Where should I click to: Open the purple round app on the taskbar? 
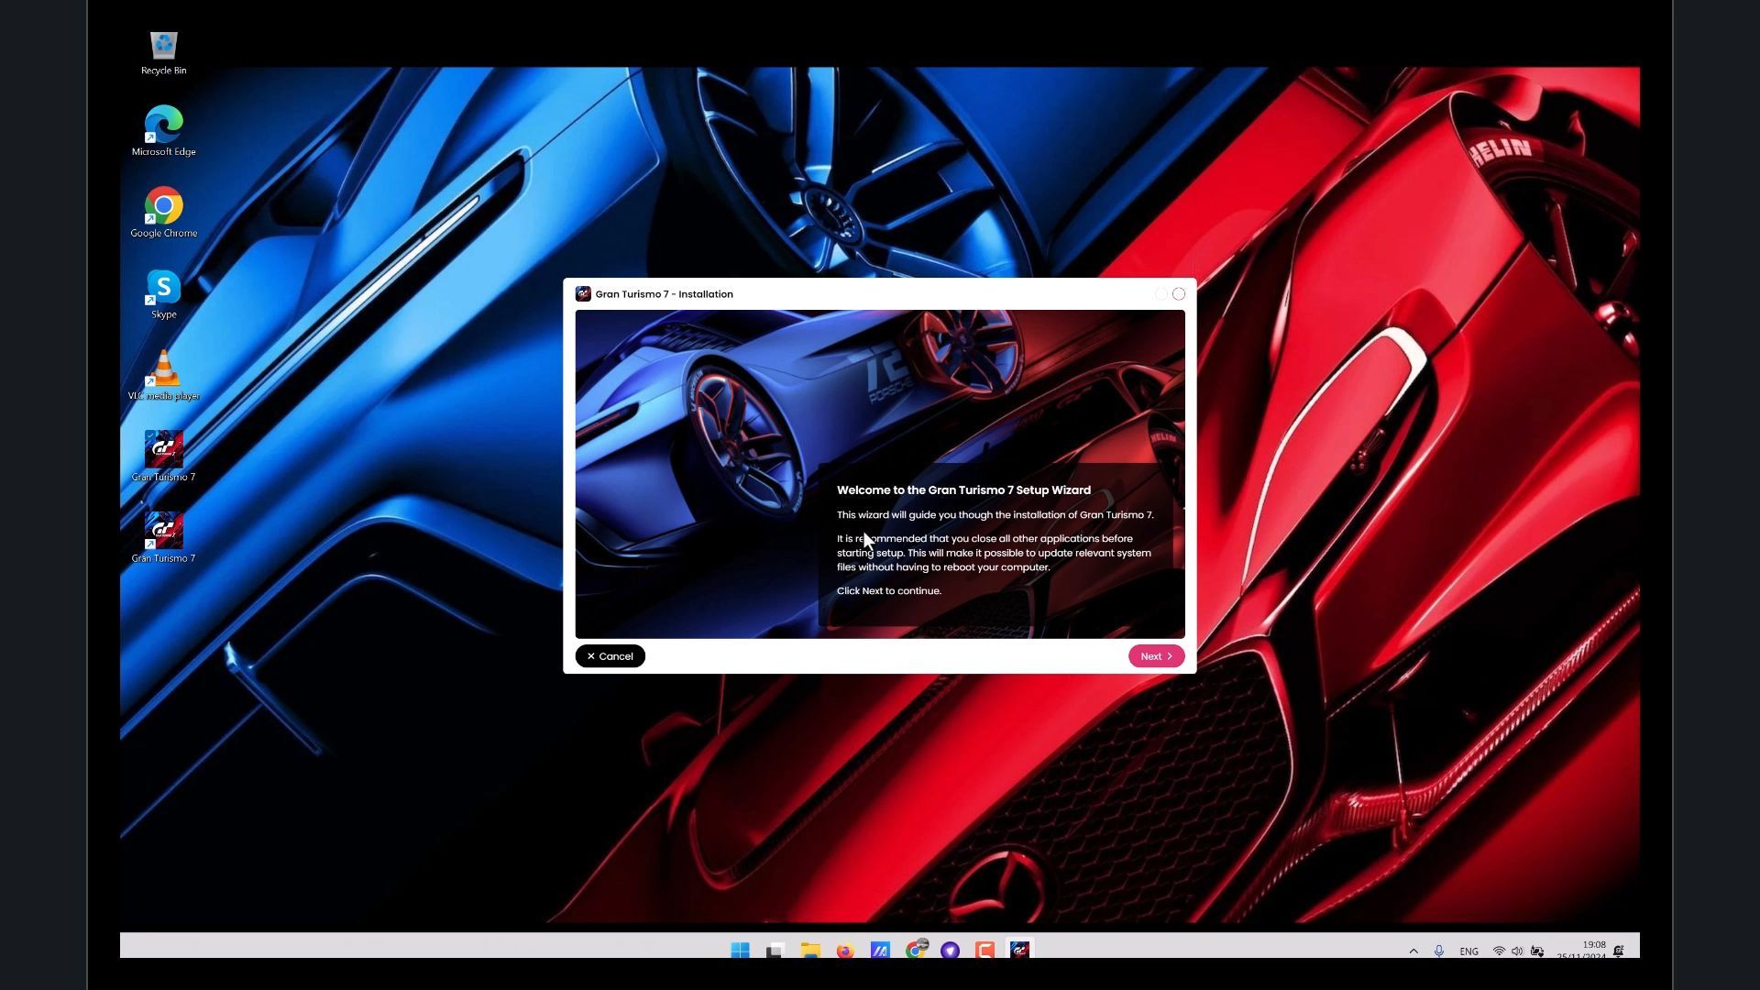pyautogui.click(x=951, y=951)
